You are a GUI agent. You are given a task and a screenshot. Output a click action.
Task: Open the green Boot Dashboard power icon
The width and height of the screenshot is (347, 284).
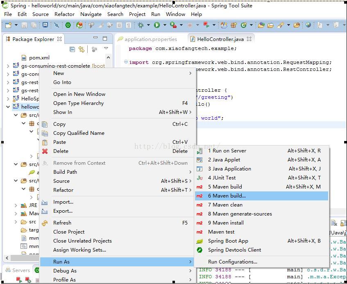[68, 25]
